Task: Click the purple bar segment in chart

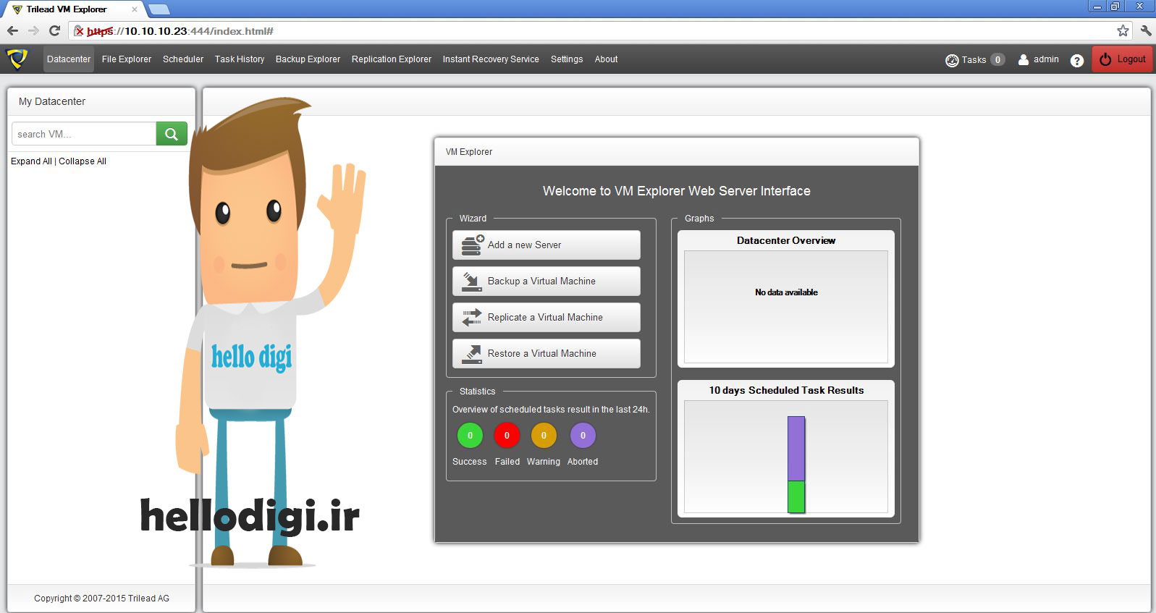Action: click(x=796, y=449)
